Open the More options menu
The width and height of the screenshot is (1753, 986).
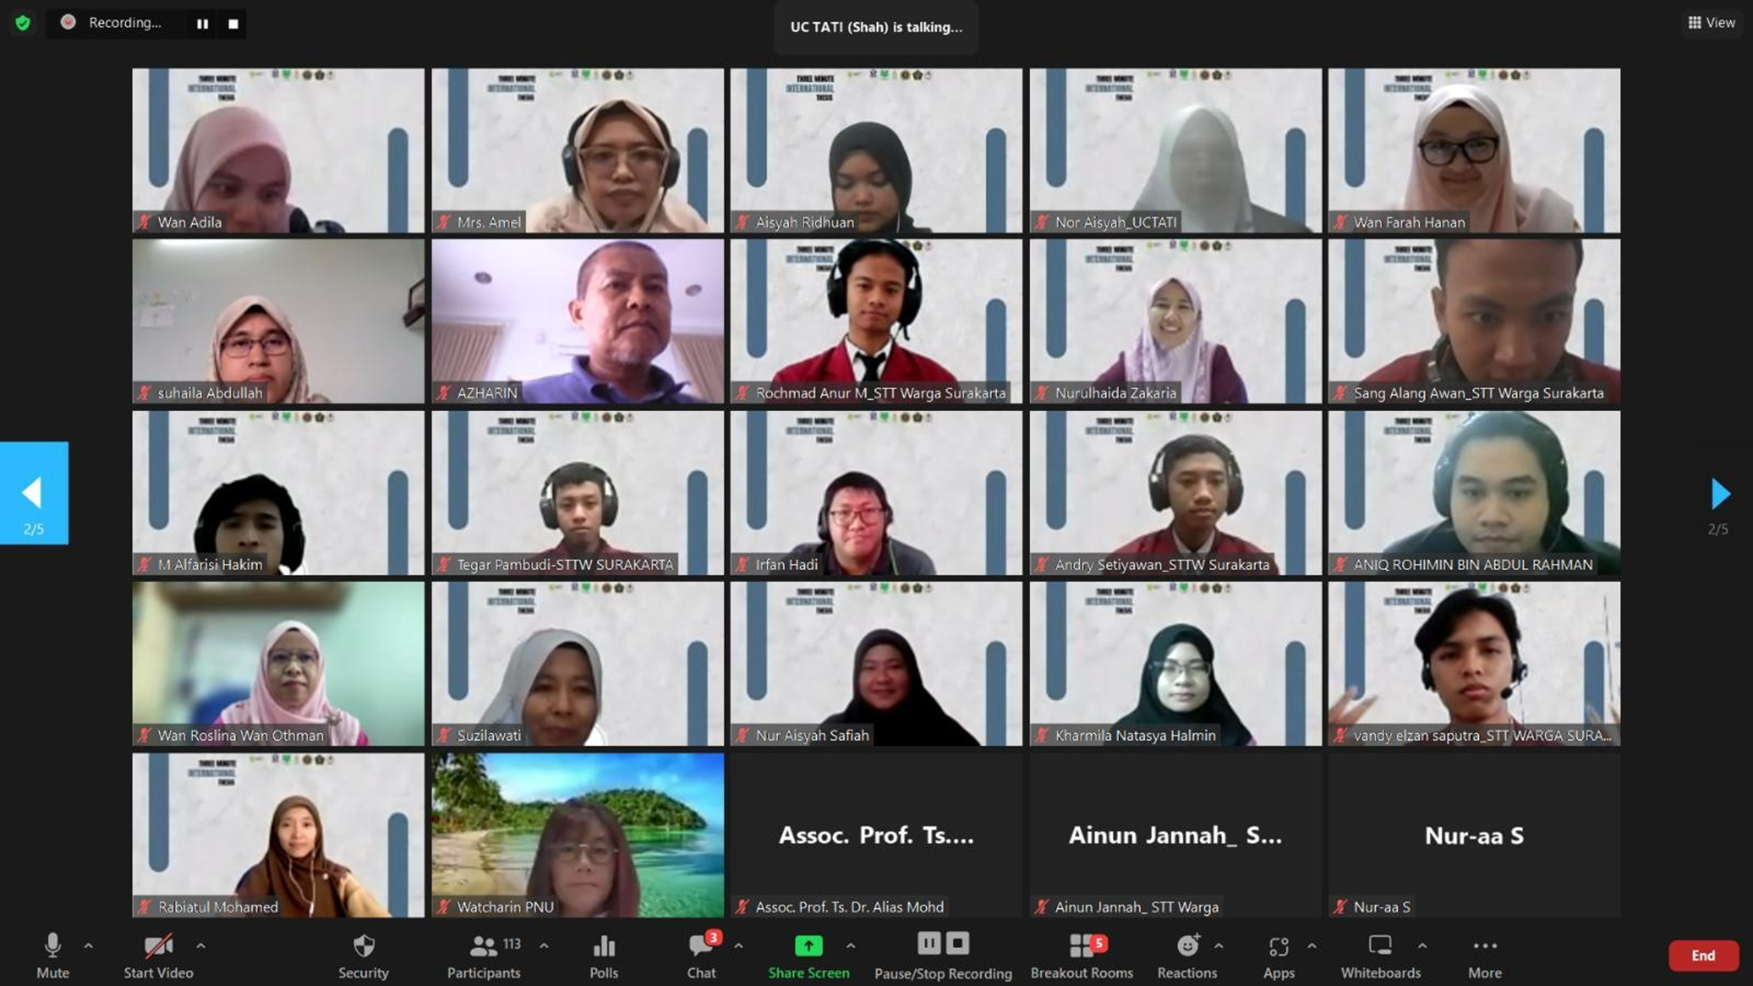[1484, 947]
